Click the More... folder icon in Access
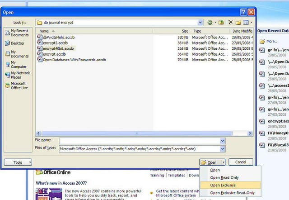Screen dimensions: 289x200 (x=262, y=41)
